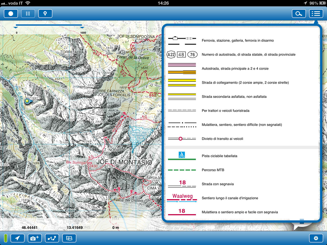Click the 'Biv. Suringar' bivouac label

click(76, 162)
